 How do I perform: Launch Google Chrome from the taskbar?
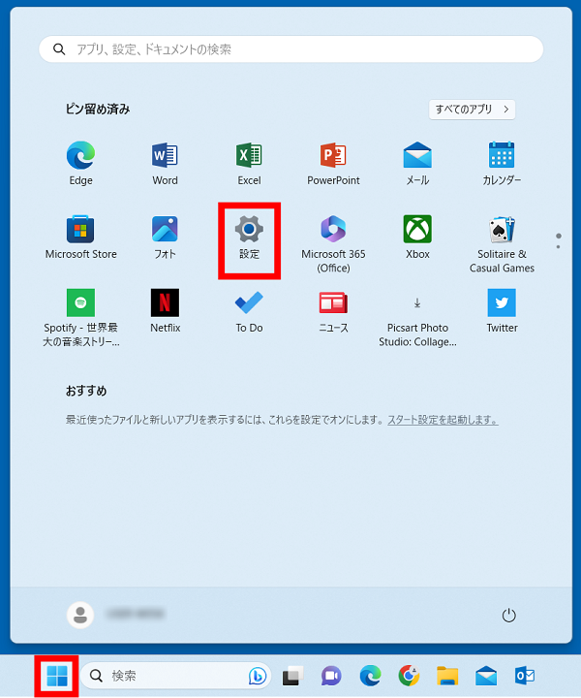[409, 677]
